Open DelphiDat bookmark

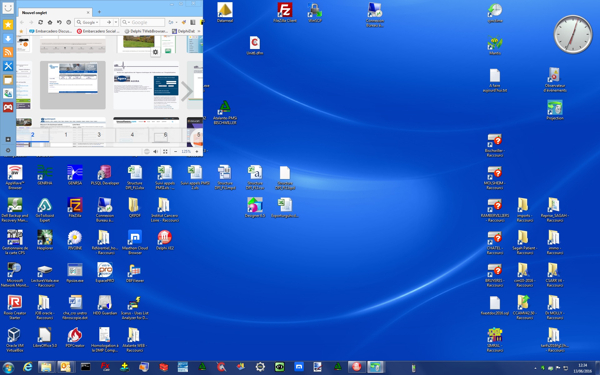(x=183, y=31)
